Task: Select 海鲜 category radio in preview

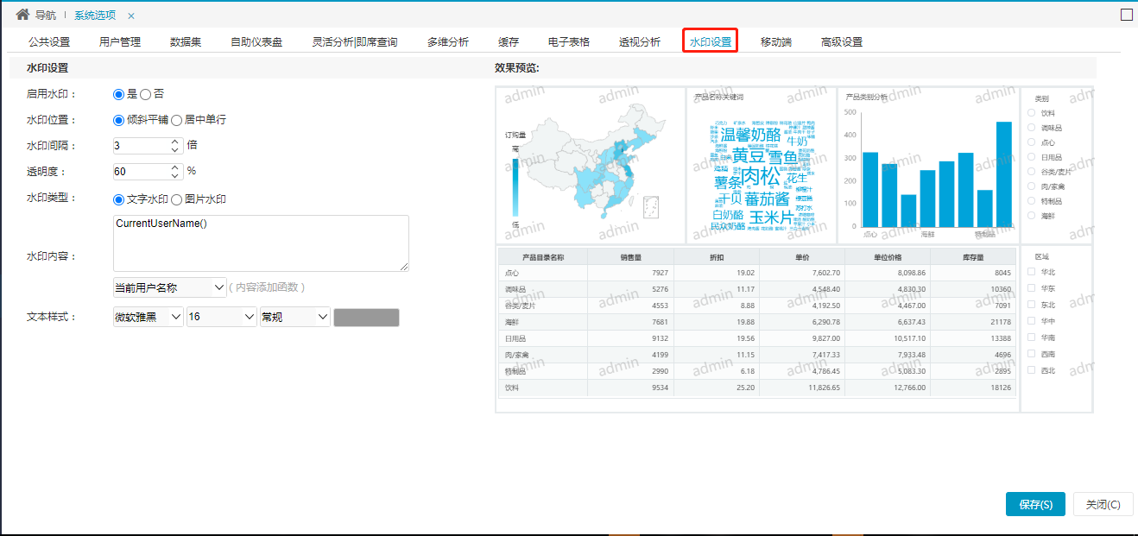Action: point(1031,216)
